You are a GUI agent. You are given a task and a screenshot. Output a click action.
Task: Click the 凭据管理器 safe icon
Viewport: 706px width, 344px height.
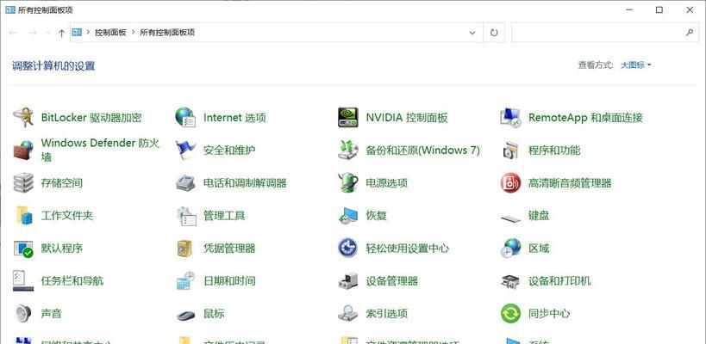point(185,249)
